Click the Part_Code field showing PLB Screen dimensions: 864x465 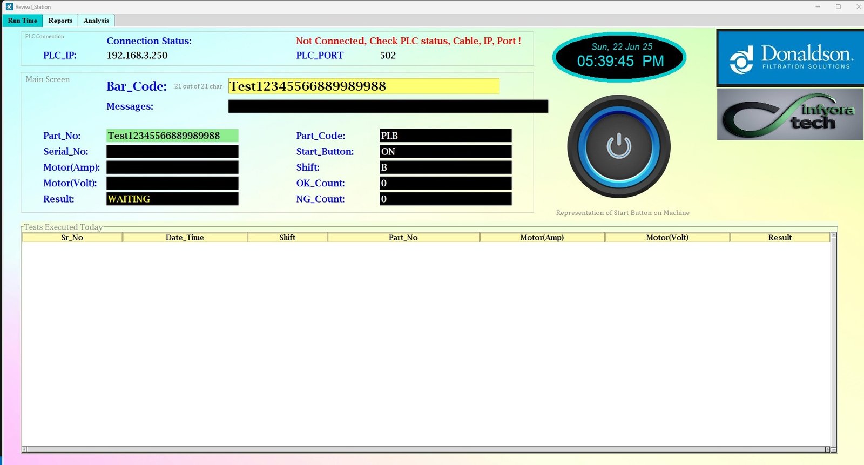click(445, 136)
